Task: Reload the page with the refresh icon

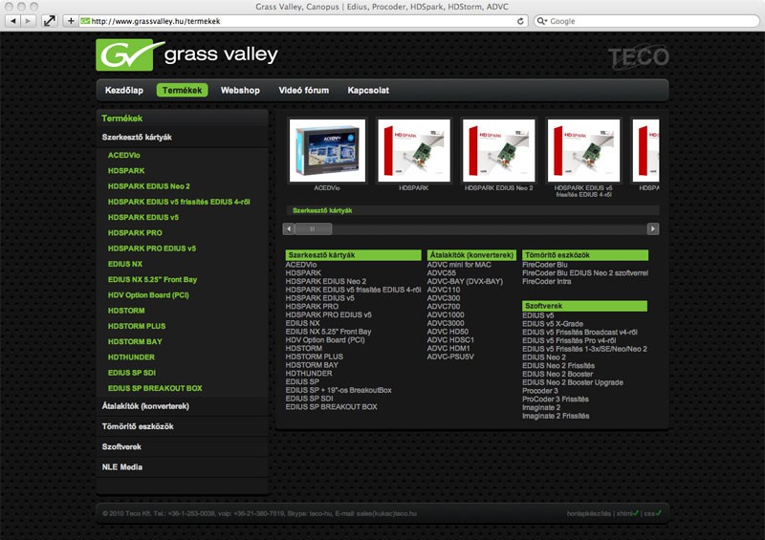Action: [x=520, y=20]
